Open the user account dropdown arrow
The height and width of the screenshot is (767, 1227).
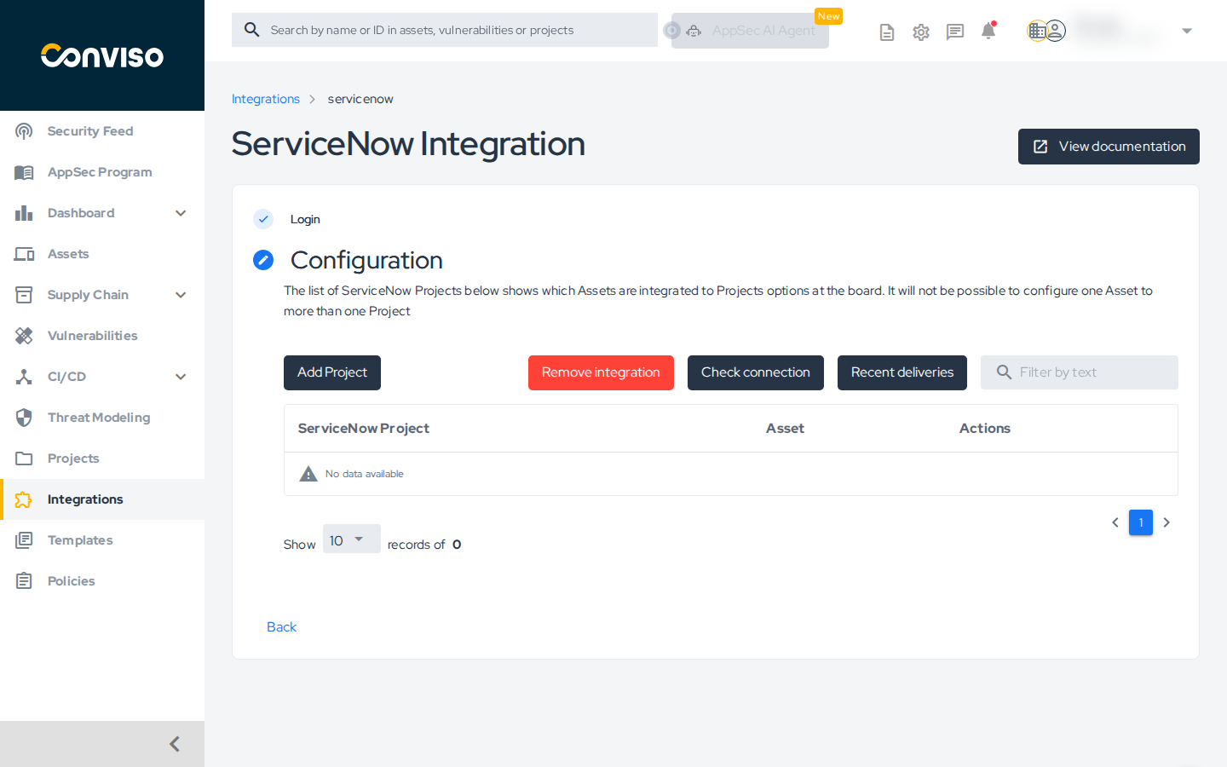point(1186,32)
